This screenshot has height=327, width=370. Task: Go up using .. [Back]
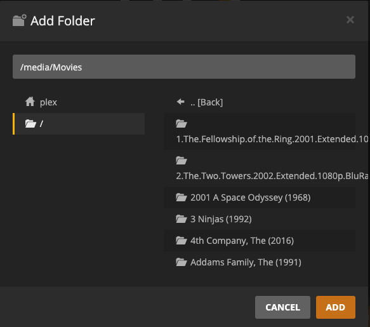click(x=260, y=102)
